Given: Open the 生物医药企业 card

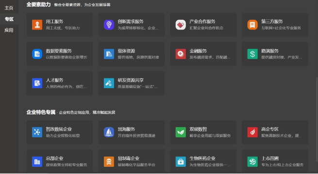Looking at the screenshot, I should 203,161.
